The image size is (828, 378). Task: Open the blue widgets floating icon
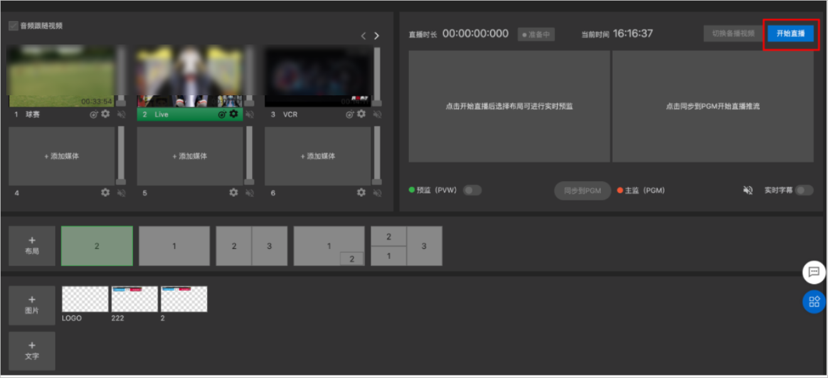(x=814, y=302)
